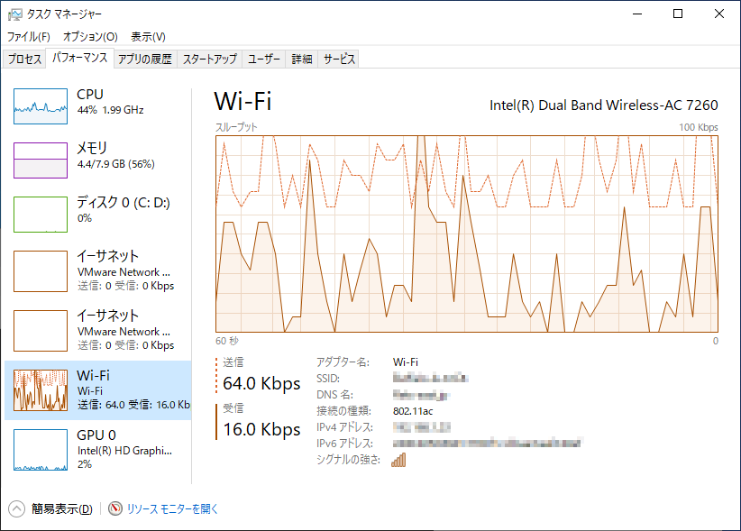Switch to the サービス tab
This screenshot has width=741, height=531.
click(x=339, y=60)
